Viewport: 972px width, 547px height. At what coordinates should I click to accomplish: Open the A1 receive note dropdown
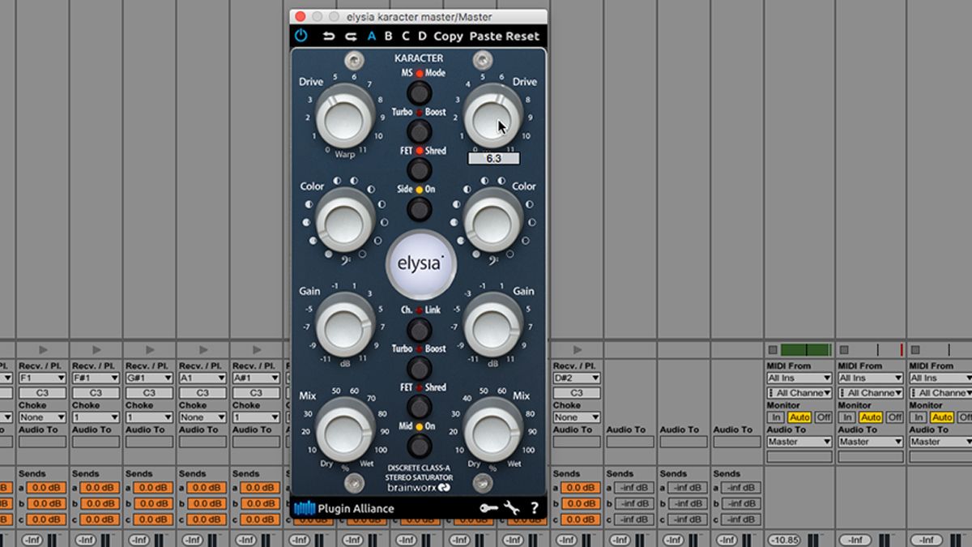point(202,378)
